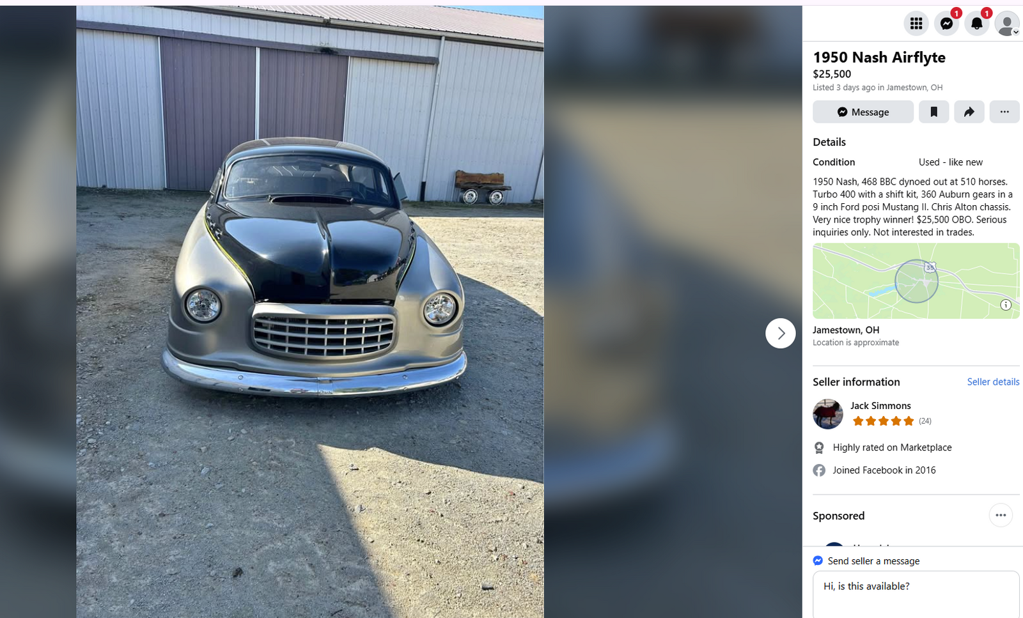Open the Jamestown, OH location map
Viewport: 1023px width, 618px height.
point(916,281)
